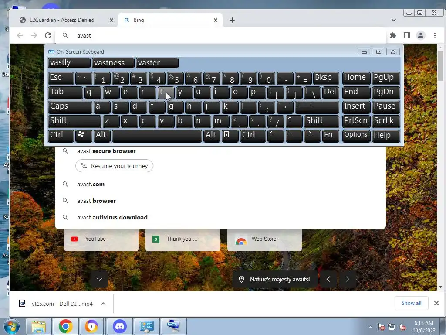Expand the down-chevron button on Bing page
The width and height of the screenshot is (446, 335).
[x=99, y=279]
